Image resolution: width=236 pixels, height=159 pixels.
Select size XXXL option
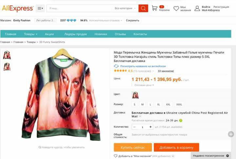[x=179, y=104]
